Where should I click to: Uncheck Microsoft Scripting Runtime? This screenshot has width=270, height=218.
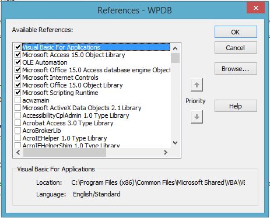coord(17,93)
